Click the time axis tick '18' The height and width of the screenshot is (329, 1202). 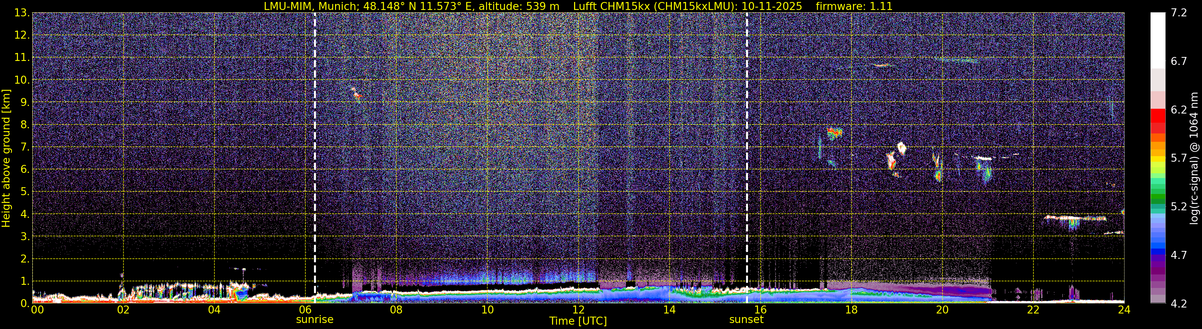click(851, 310)
